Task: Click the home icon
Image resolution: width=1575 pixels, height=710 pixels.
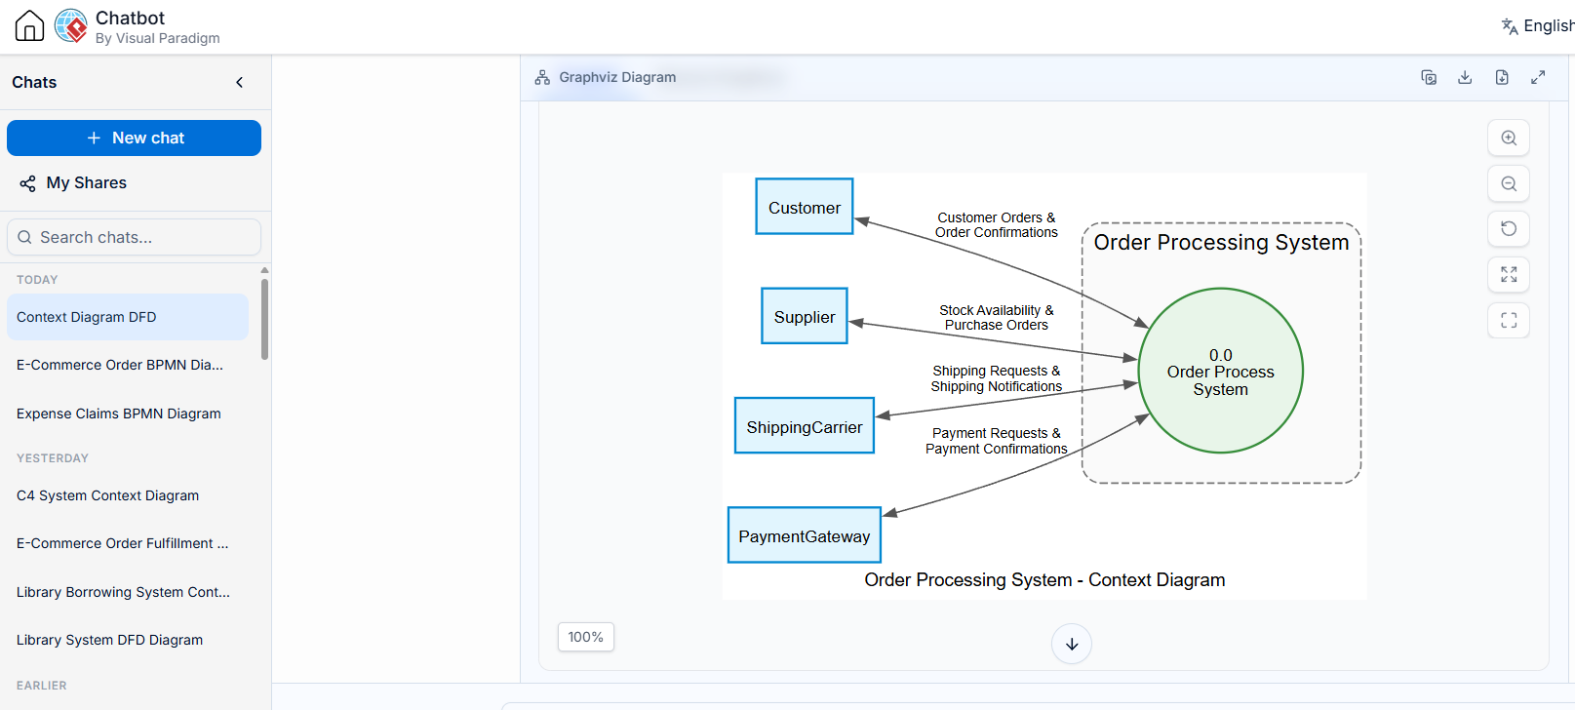Action: click(29, 25)
